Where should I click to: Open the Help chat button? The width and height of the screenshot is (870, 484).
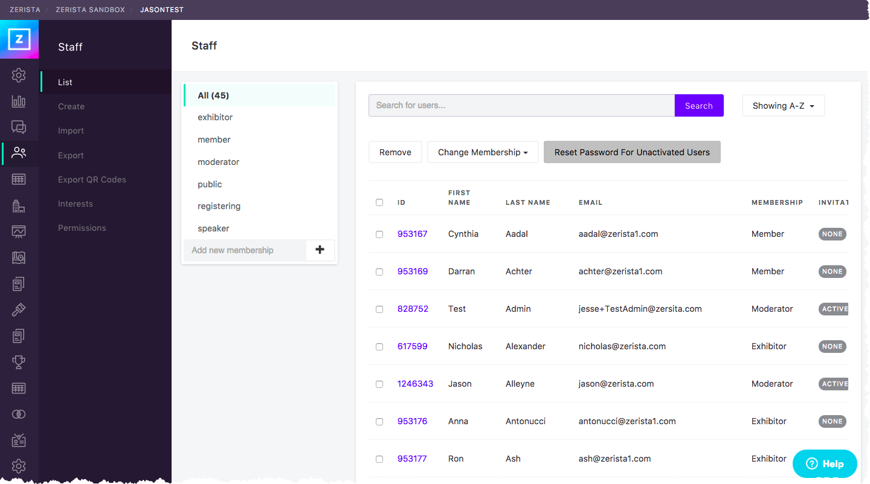[x=825, y=464]
